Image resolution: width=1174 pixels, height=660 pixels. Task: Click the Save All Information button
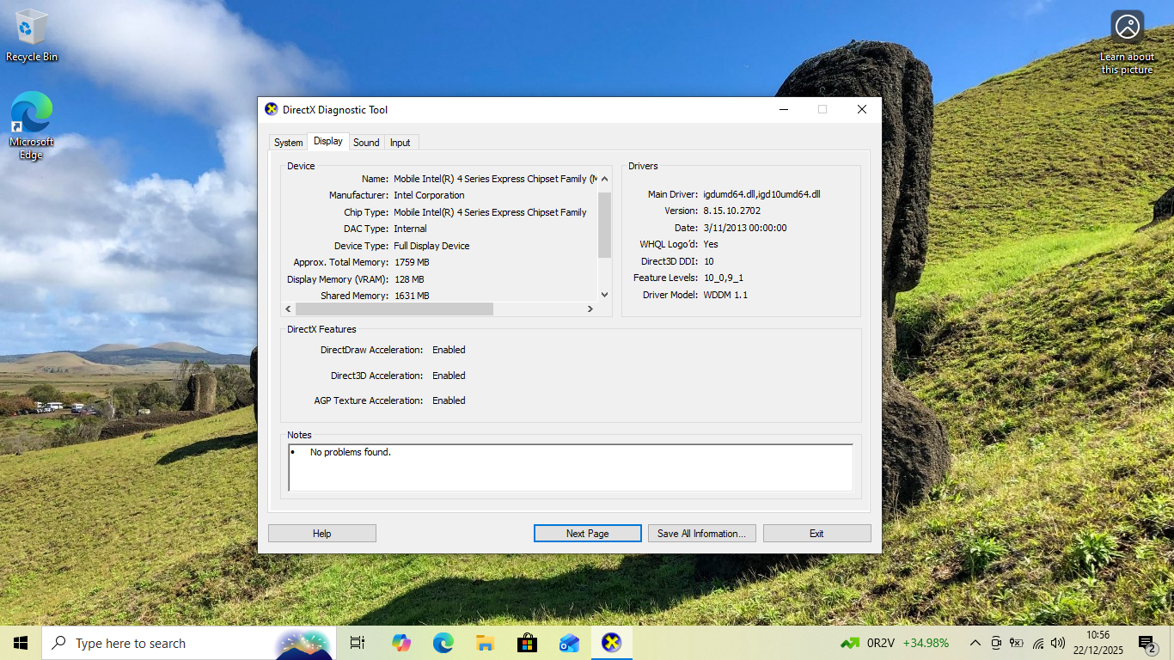[701, 534]
